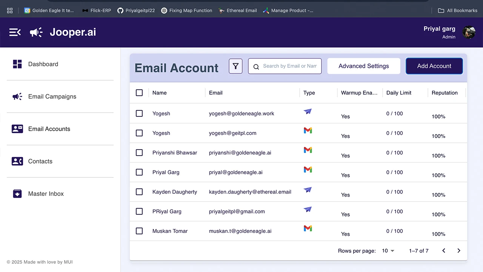Toggle the select-all header checkbox
The height and width of the screenshot is (272, 483).
(139, 93)
